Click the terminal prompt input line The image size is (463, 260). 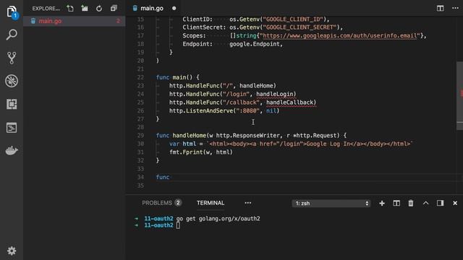(178, 225)
